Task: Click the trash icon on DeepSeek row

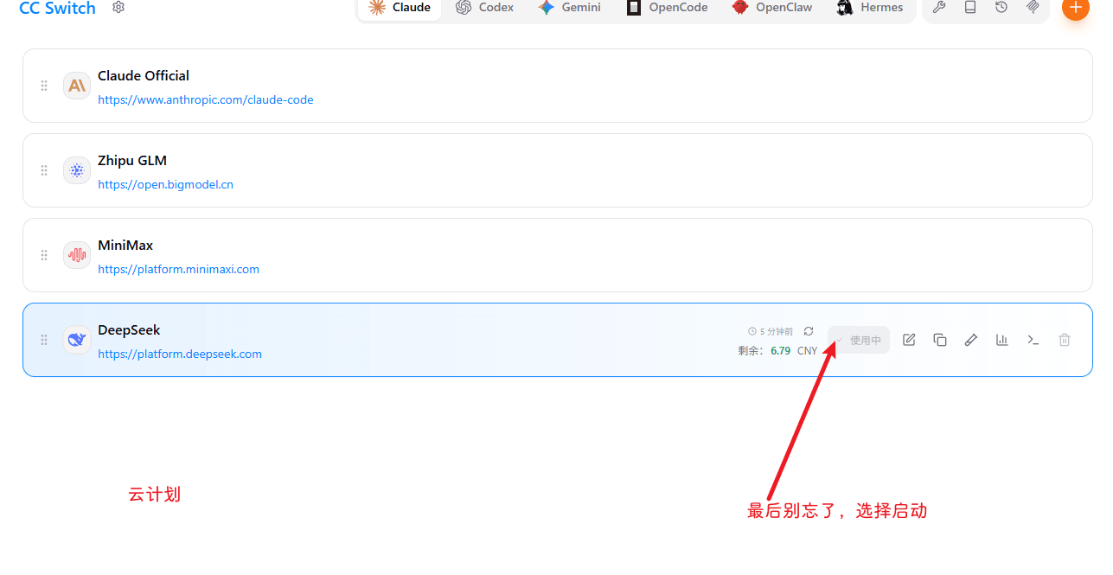Action: [1065, 340]
